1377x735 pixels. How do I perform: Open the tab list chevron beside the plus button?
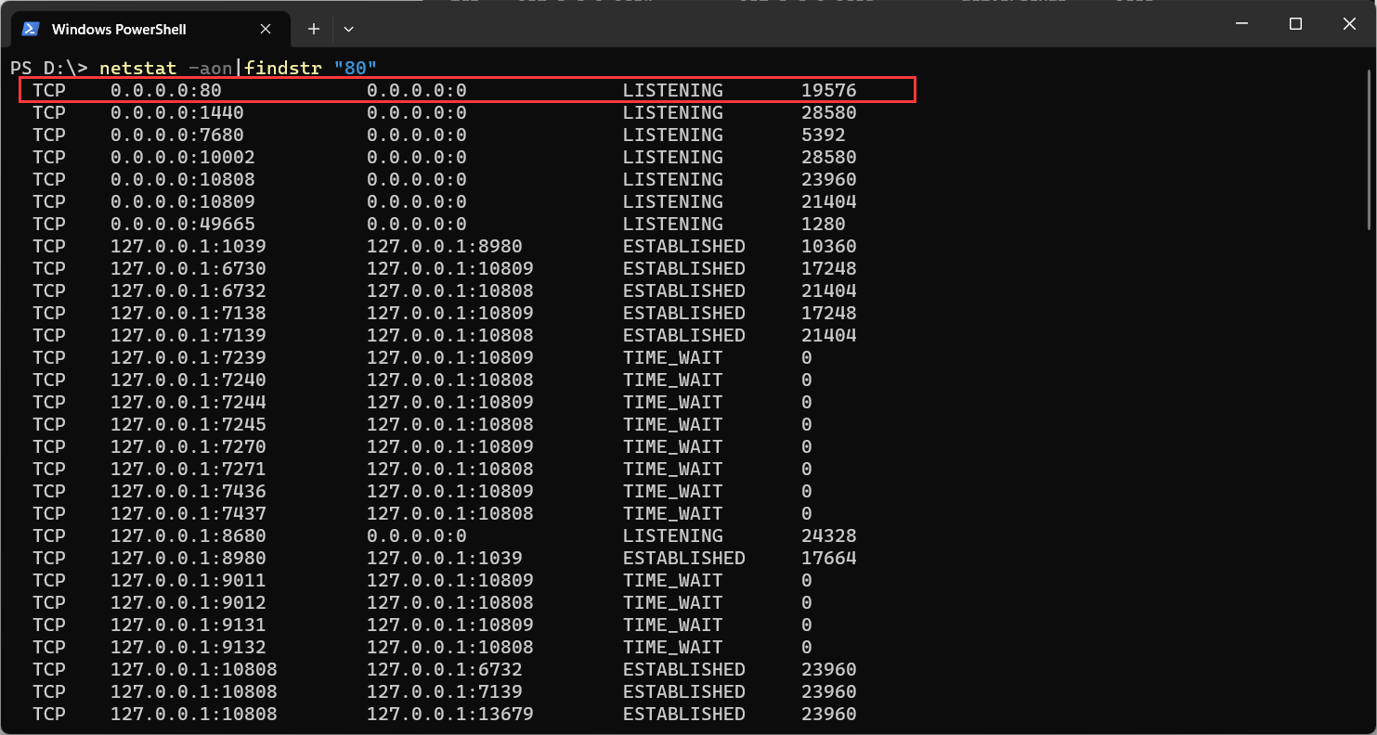point(348,29)
